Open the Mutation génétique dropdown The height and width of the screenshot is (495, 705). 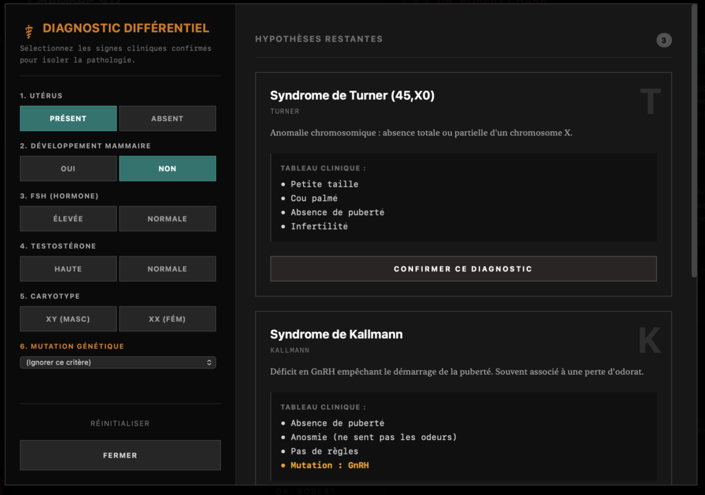click(x=118, y=362)
